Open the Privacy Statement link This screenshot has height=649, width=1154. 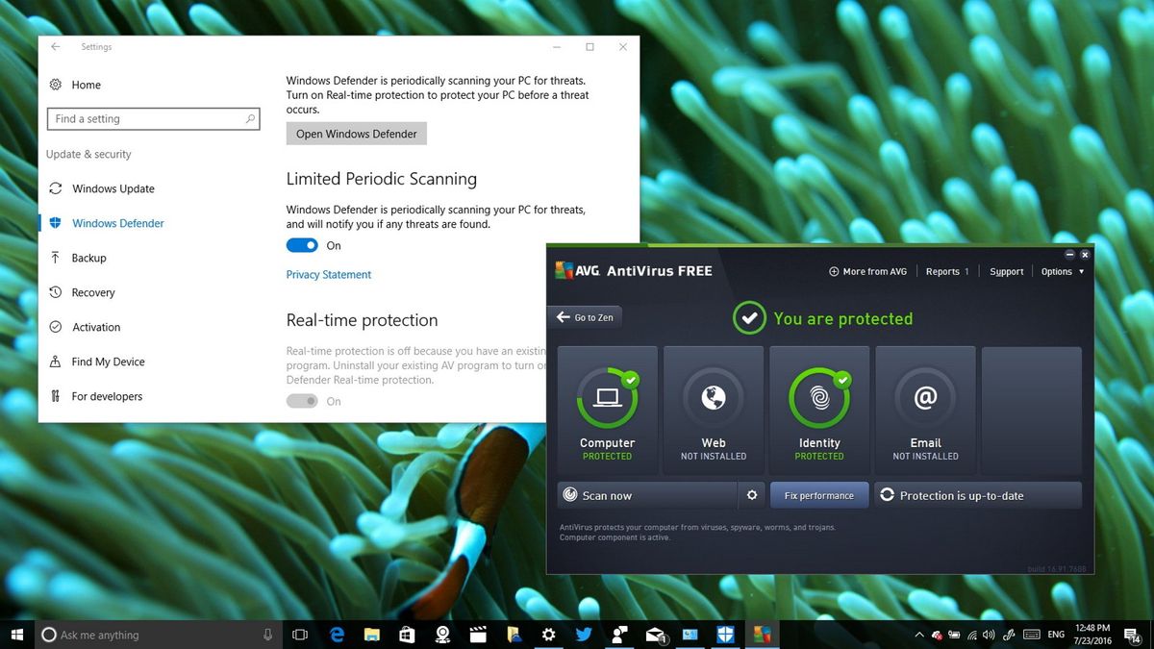point(328,274)
